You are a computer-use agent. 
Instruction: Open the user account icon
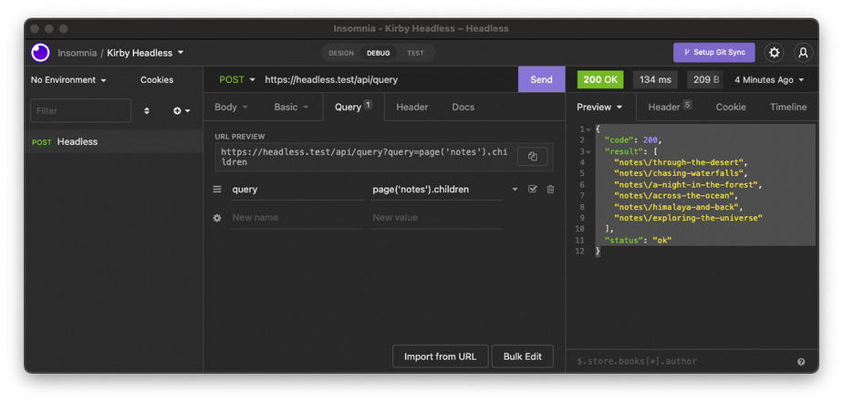pyautogui.click(x=802, y=53)
